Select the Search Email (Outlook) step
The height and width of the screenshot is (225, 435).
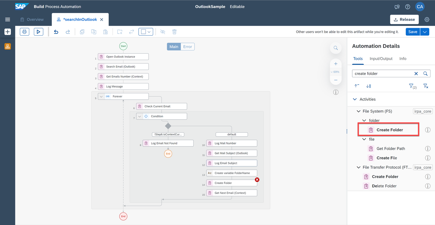123,67
